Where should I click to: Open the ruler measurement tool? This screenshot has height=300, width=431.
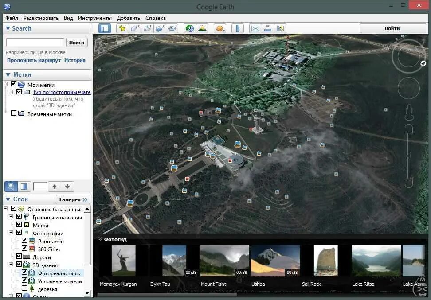238,28
